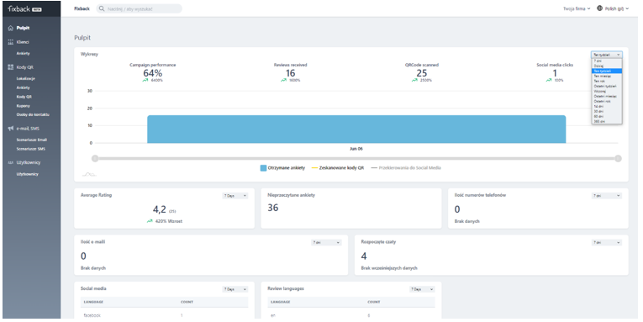Open Lokalizacje in sidebar
The image size is (643, 322).
25,78
